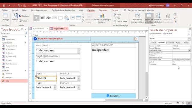
Task: Open the Organiser ribbon tab
Action: tap(103, 10)
